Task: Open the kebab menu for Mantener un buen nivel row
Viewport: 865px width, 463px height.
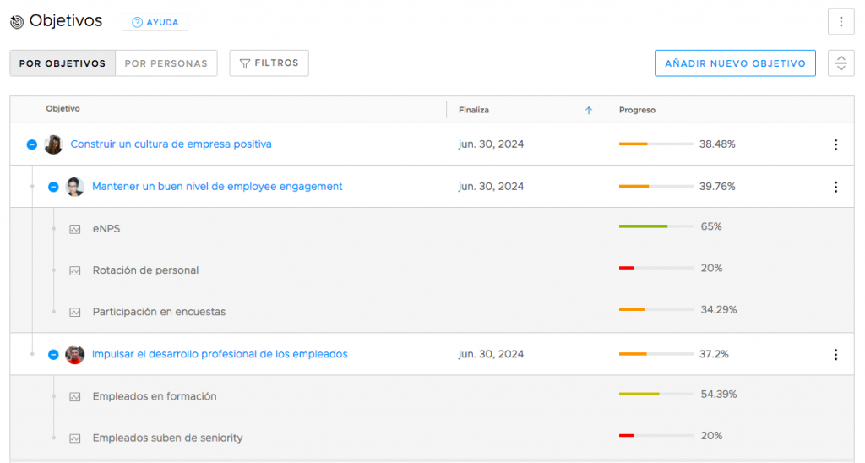Action: (835, 187)
